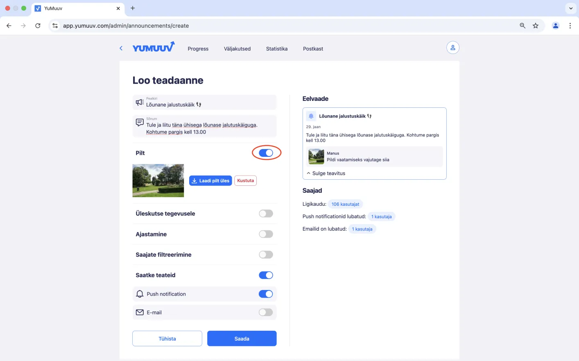Open the browser tab list dropdown
This screenshot has height=361, width=579.
coord(571,8)
